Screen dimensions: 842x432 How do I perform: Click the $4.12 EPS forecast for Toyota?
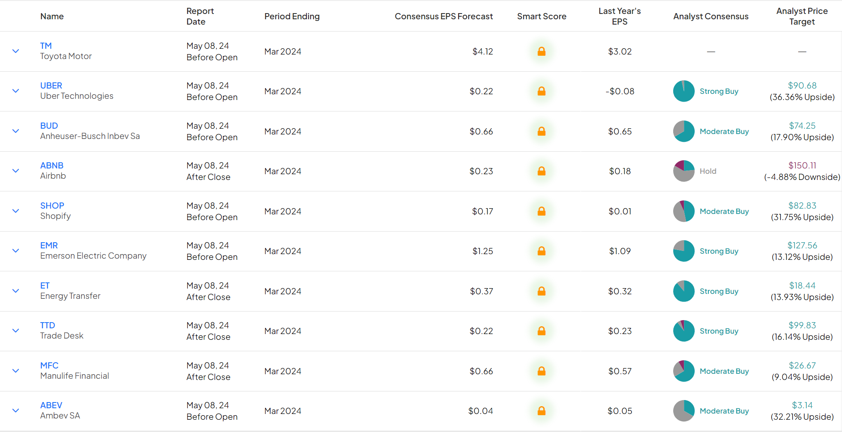pos(483,52)
